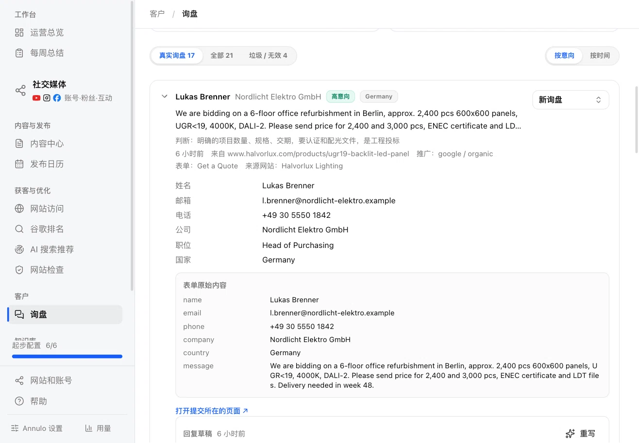This screenshot has width=639, height=443.
Task: Open 运营总览 dashboard icon
Action: 19,33
